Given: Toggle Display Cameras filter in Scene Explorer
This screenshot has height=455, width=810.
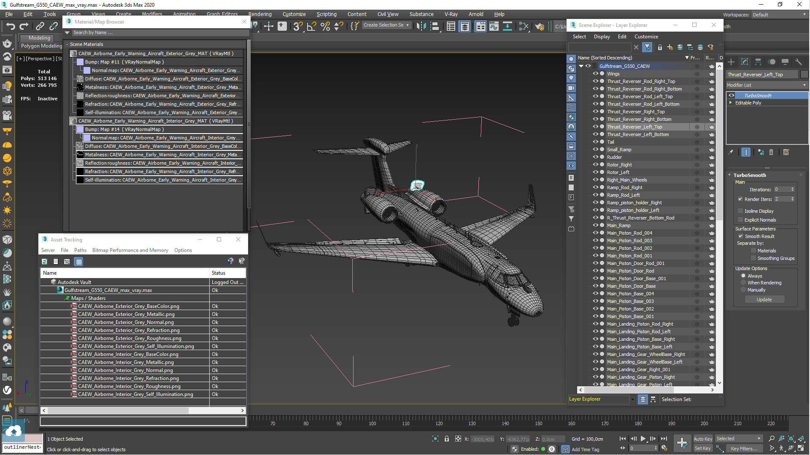Looking at the screenshot, I should pos(571,88).
